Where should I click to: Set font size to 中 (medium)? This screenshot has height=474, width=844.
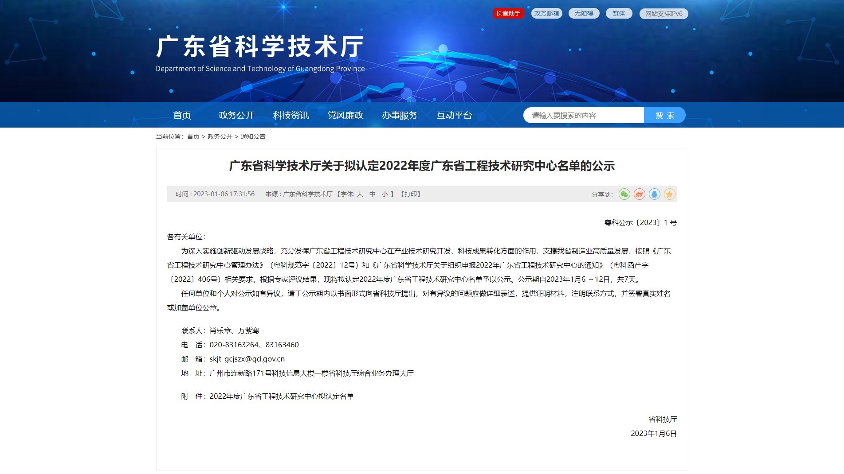click(372, 194)
